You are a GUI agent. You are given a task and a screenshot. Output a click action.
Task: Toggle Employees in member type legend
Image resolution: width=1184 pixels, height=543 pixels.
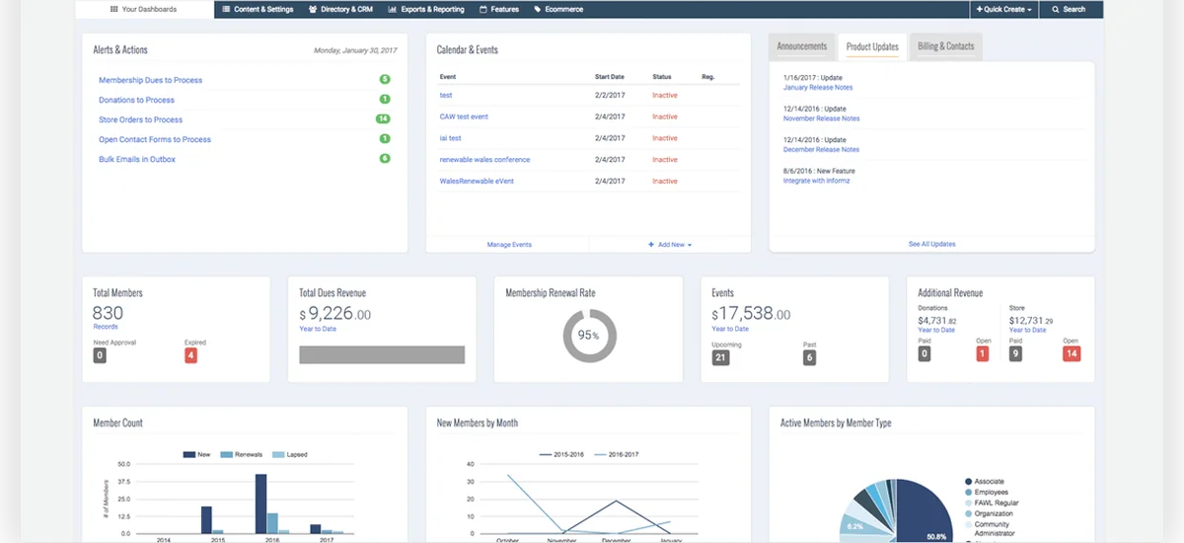(987, 492)
